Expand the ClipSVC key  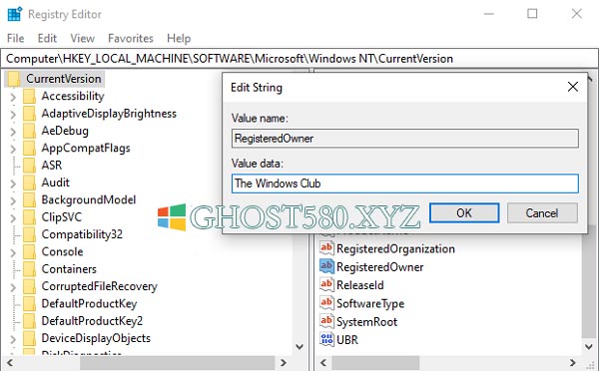tap(13, 218)
